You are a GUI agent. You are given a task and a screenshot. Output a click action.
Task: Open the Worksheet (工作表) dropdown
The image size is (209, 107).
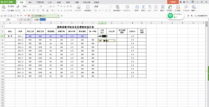point(178,8)
